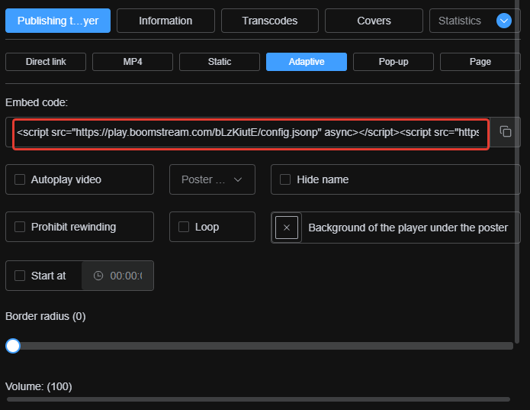The height and width of the screenshot is (410, 530).
Task: Click the panel's vertical scrollbar
Action: point(517,172)
